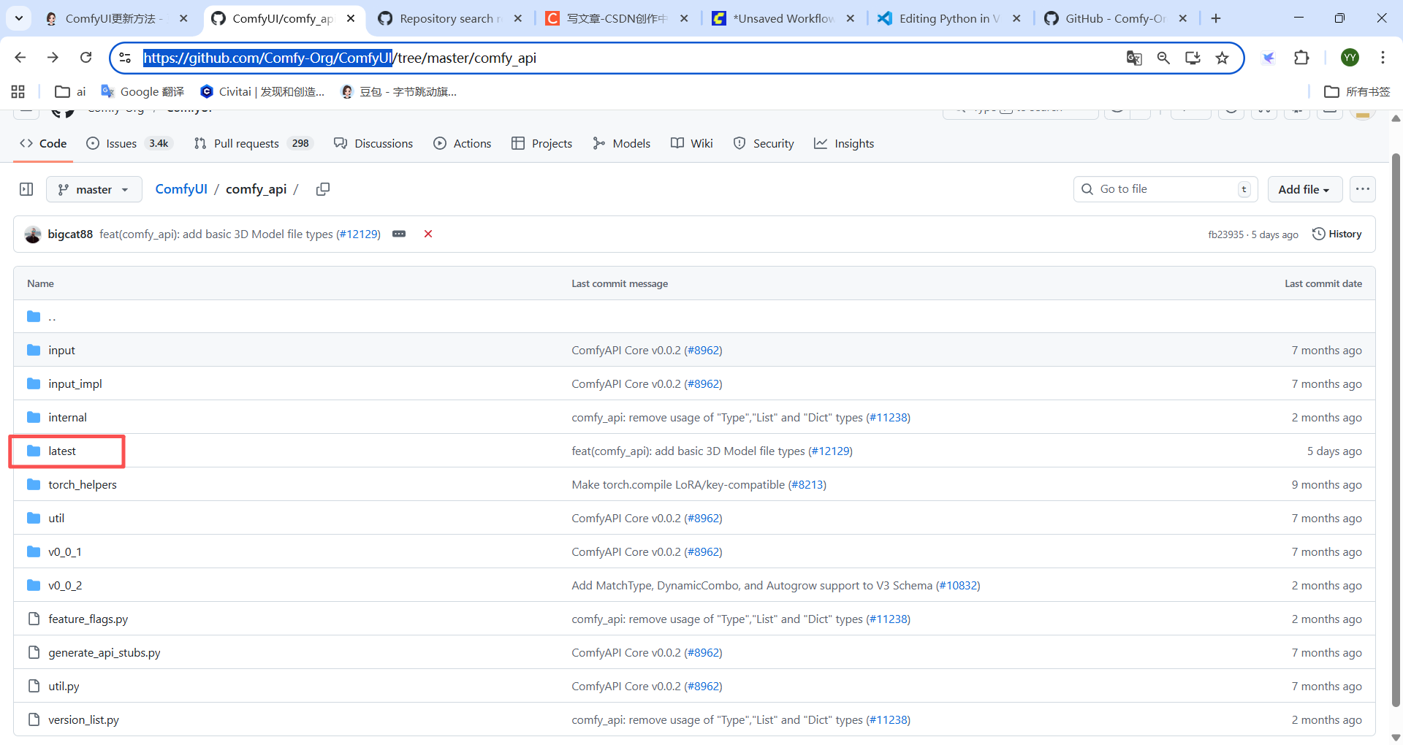Open the ai bookmarks folder
The height and width of the screenshot is (745, 1403).
click(71, 91)
